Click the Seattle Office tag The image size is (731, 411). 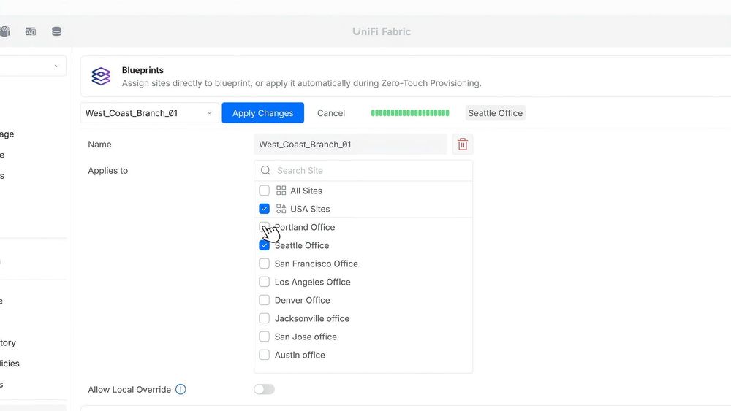495,113
